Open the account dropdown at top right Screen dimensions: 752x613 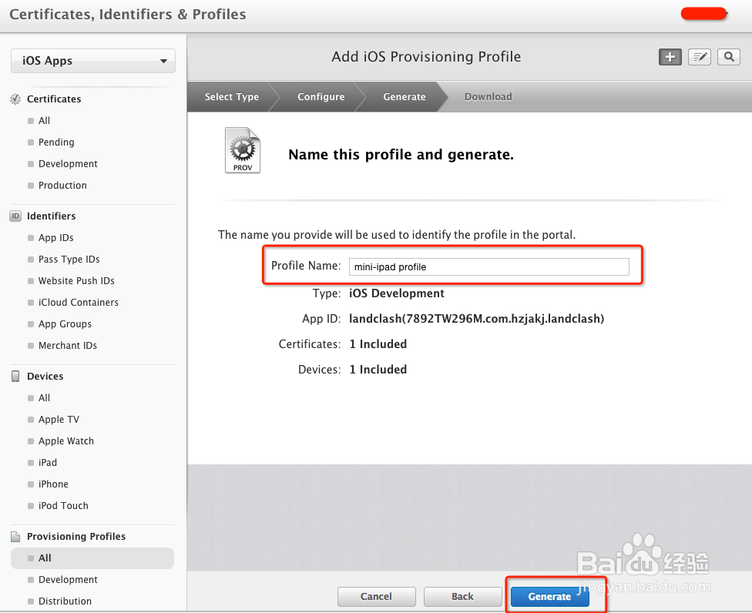click(704, 14)
